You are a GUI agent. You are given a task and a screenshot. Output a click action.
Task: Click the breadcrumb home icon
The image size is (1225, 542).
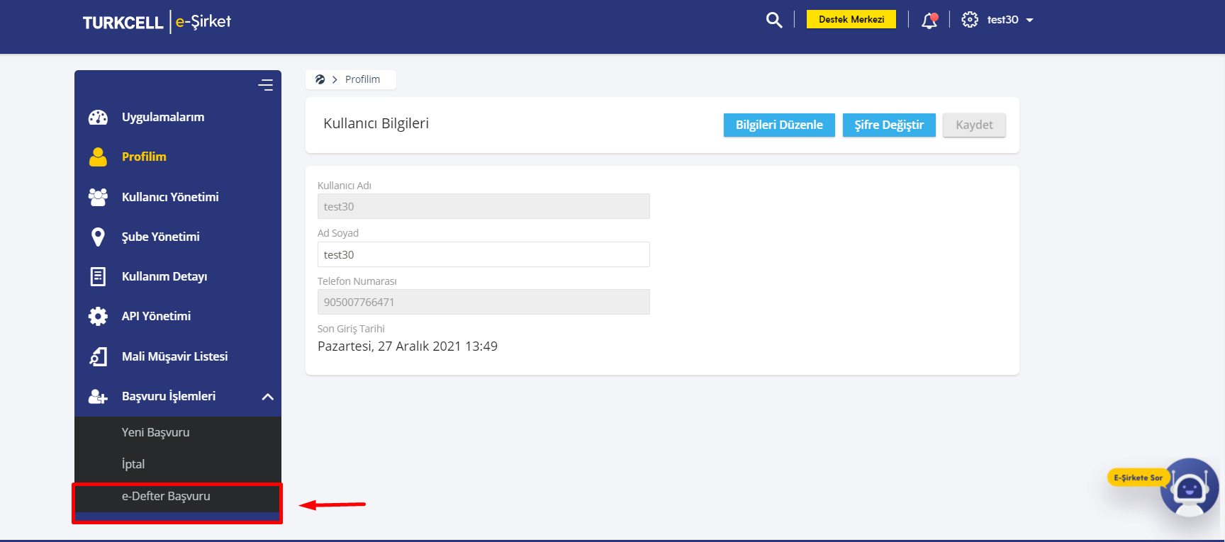pyautogui.click(x=320, y=79)
